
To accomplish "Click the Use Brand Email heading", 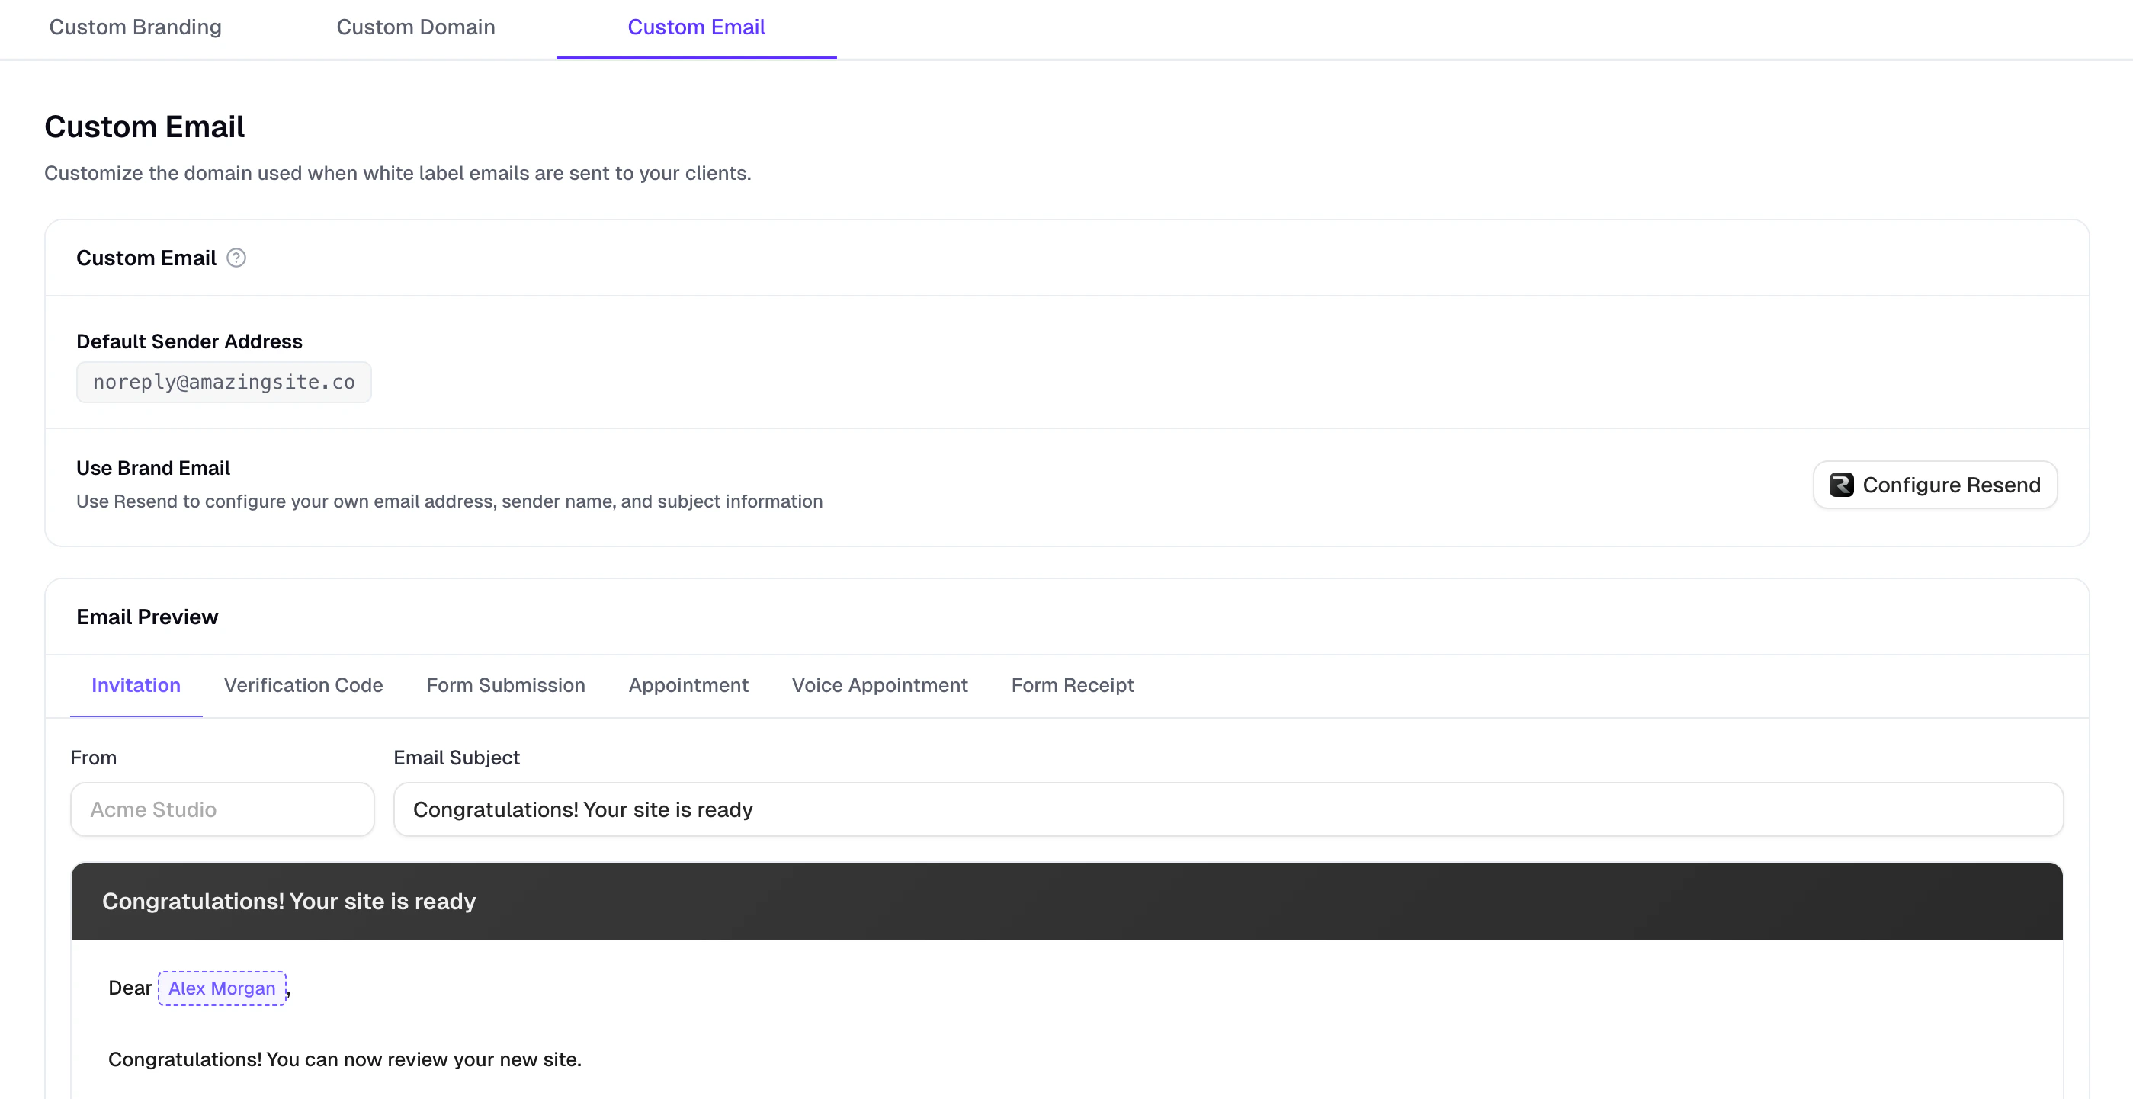I will tap(153, 468).
